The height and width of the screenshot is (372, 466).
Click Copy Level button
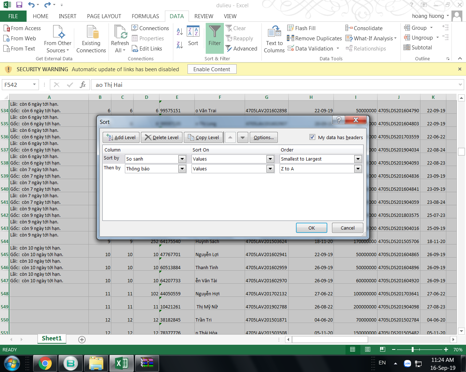click(x=204, y=137)
